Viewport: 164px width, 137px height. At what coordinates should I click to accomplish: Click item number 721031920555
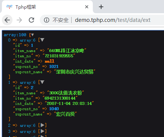[59, 56]
